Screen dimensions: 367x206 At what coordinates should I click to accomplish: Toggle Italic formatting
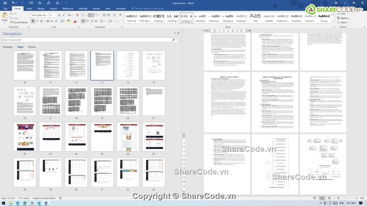point(37,21)
